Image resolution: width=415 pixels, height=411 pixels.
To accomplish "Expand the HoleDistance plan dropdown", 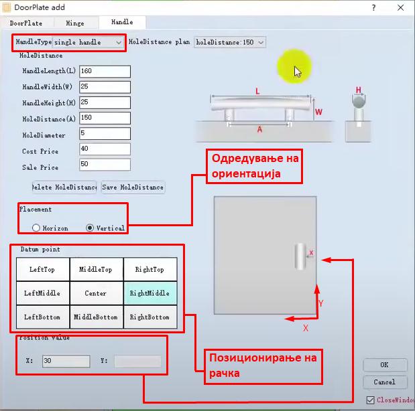I will point(230,42).
